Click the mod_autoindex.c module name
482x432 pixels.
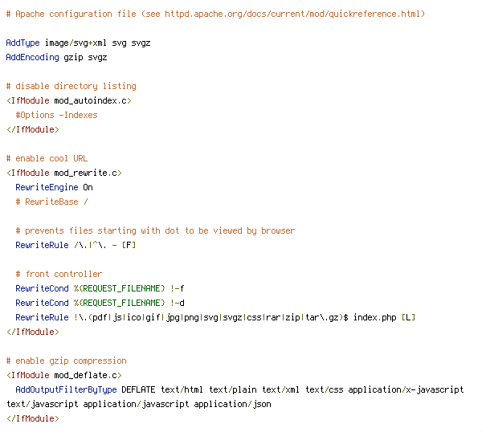[90, 101]
